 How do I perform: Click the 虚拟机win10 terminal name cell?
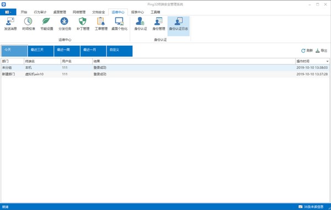point(34,74)
